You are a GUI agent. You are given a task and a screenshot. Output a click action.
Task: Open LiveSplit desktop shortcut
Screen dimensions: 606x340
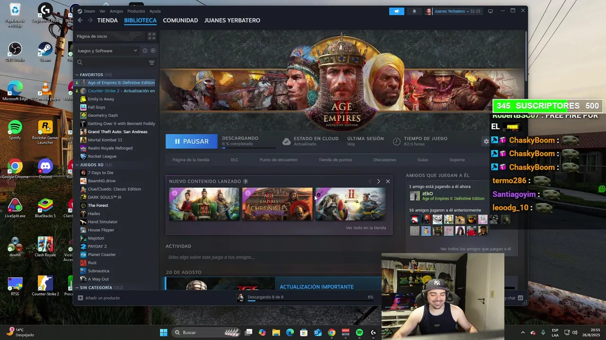[15, 208]
